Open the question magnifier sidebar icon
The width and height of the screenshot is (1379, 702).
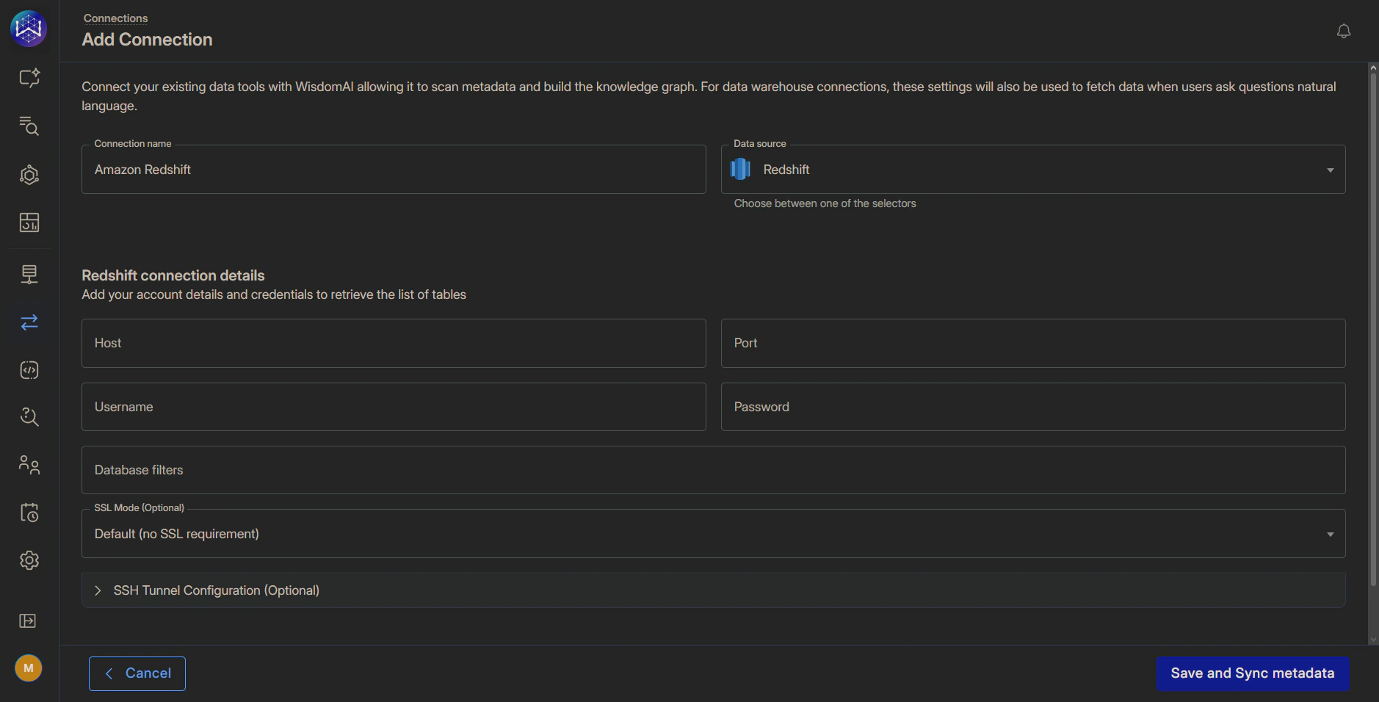pyautogui.click(x=29, y=417)
